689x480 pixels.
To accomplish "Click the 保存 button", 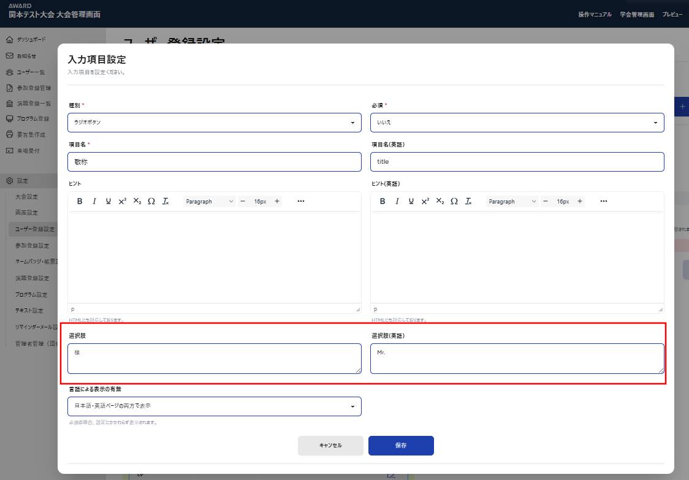I will pos(401,446).
